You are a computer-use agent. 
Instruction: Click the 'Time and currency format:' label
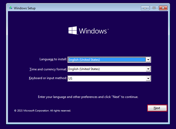(48, 69)
